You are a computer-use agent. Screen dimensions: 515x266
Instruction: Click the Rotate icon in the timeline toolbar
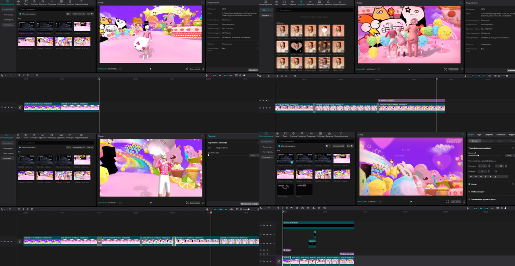pyautogui.click(x=319, y=208)
